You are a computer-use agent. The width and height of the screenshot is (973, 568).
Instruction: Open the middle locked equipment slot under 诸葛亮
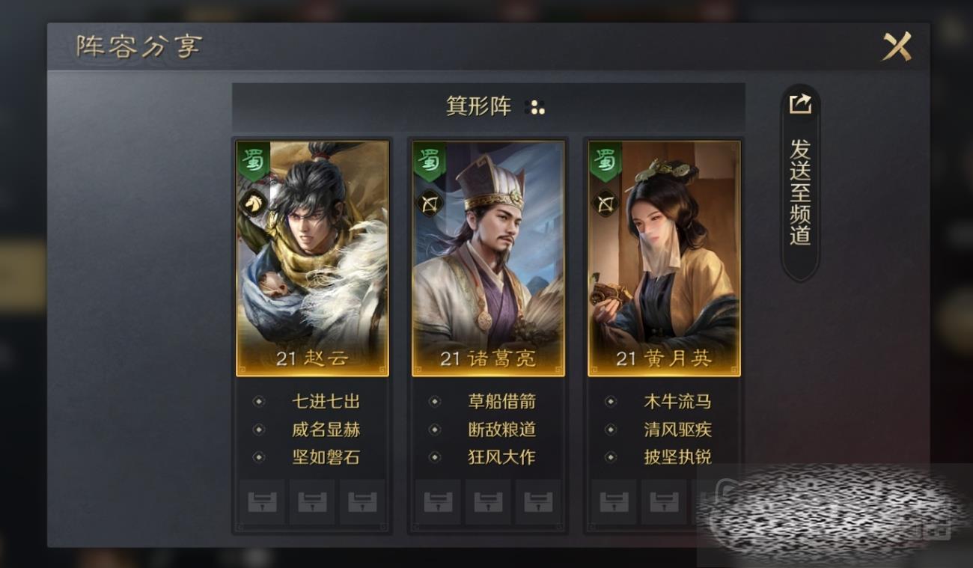coord(488,501)
